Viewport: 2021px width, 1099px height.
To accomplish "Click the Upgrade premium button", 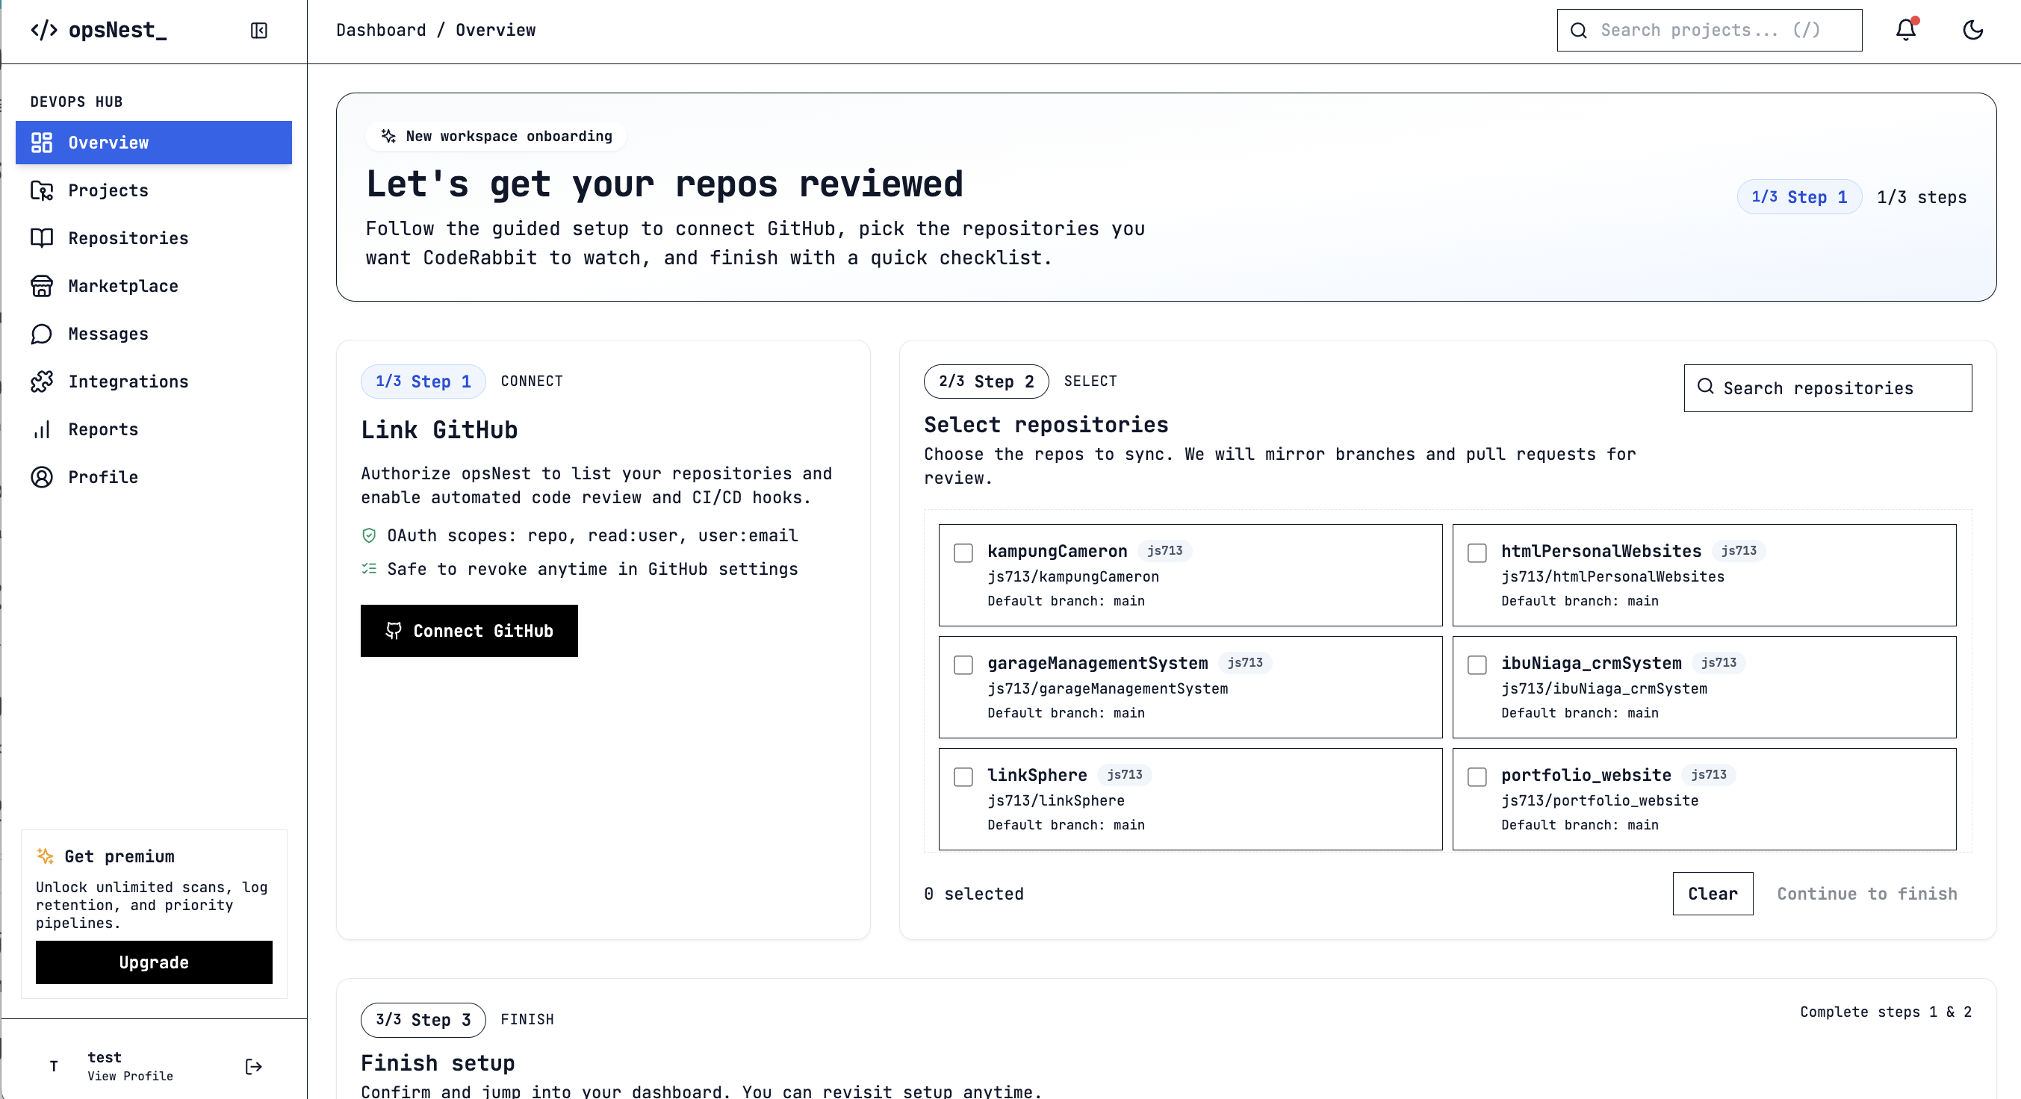I will [x=154, y=962].
